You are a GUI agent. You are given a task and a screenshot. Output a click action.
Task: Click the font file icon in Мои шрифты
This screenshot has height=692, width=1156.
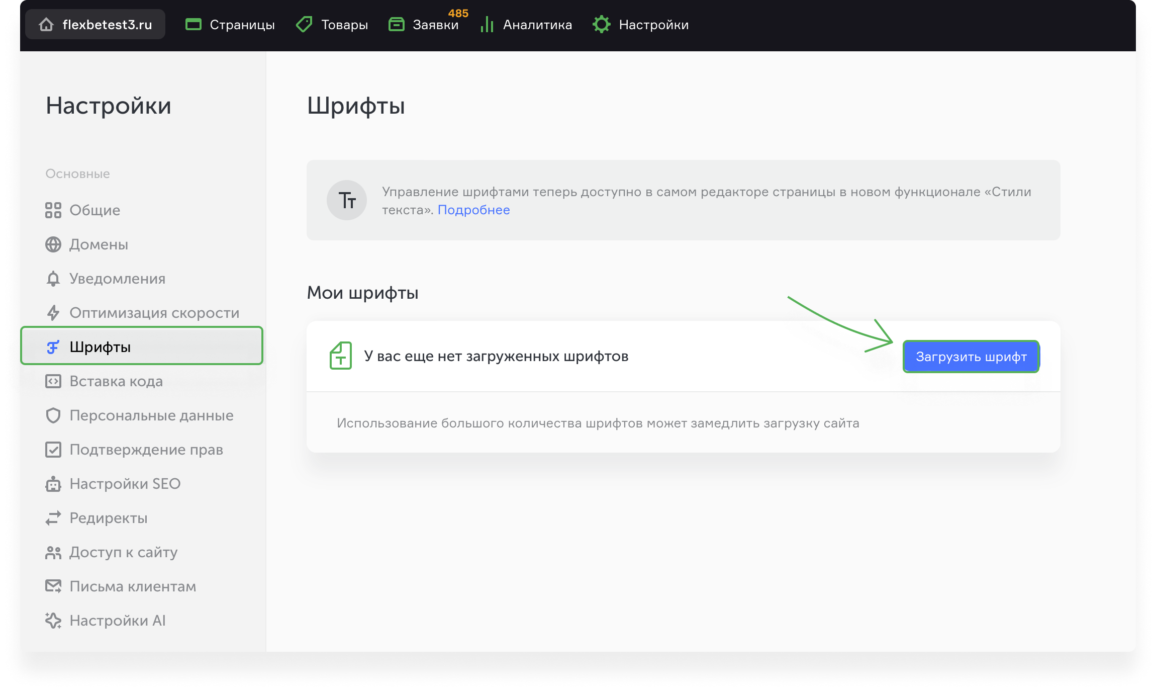click(341, 356)
